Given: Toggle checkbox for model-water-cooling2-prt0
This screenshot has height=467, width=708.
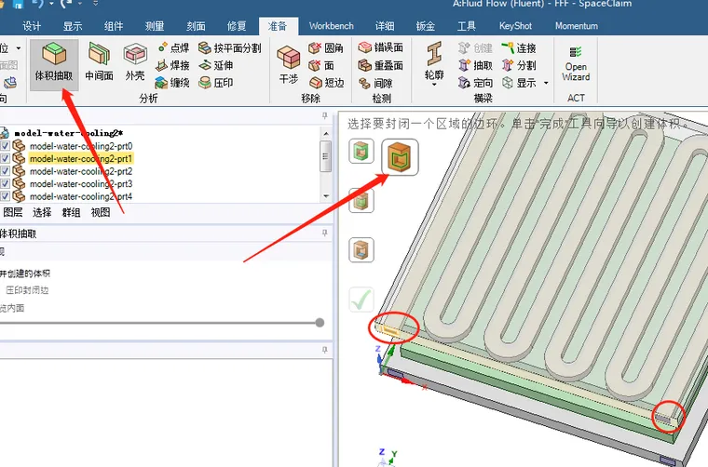Looking at the screenshot, I should click(5, 146).
